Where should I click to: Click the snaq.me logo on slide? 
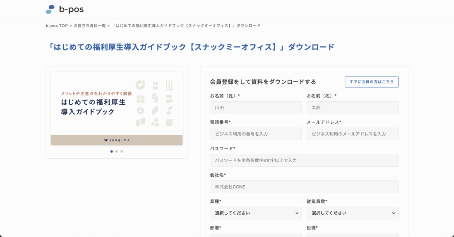[x=117, y=140]
